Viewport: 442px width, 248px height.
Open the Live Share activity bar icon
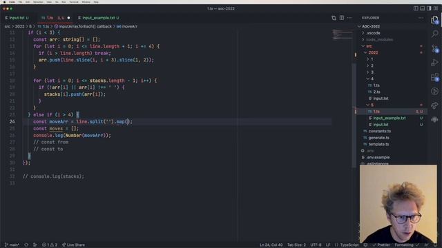(434, 105)
